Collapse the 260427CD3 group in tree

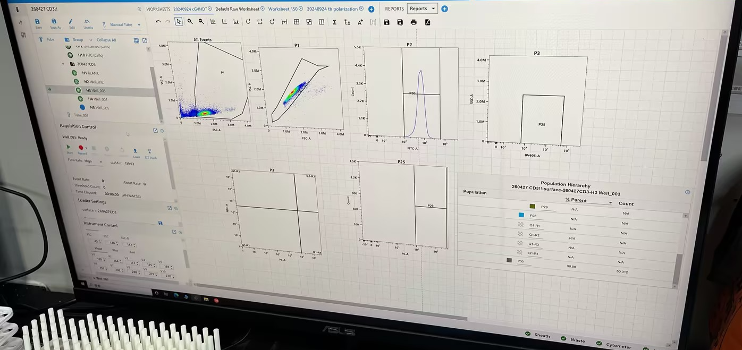click(63, 64)
